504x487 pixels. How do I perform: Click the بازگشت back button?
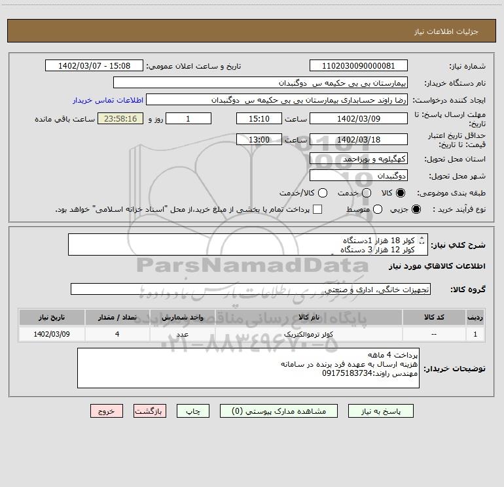click(x=150, y=411)
